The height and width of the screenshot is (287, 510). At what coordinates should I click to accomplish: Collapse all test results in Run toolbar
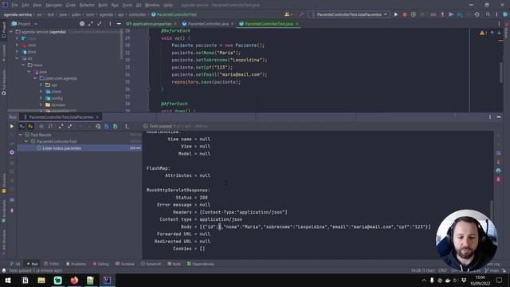pyautogui.click(x=69, y=126)
